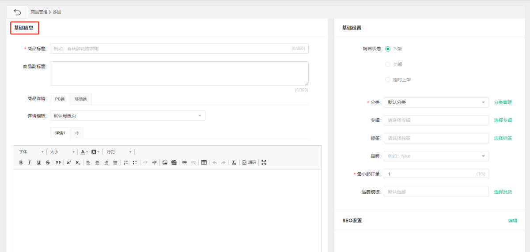The width and height of the screenshot is (530, 252).
Task: Switch to the 移动端 tab
Action: [80, 99]
